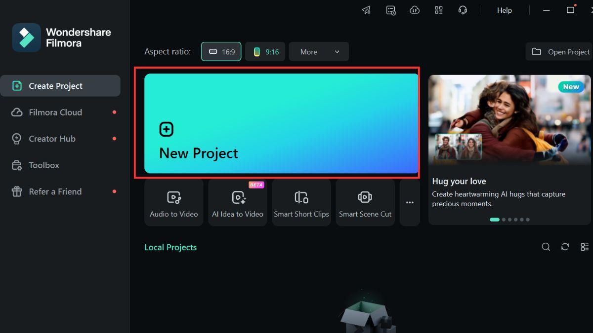This screenshot has width=593, height=333.
Task: Open the apps grid icon in title bar
Action: [439, 10]
